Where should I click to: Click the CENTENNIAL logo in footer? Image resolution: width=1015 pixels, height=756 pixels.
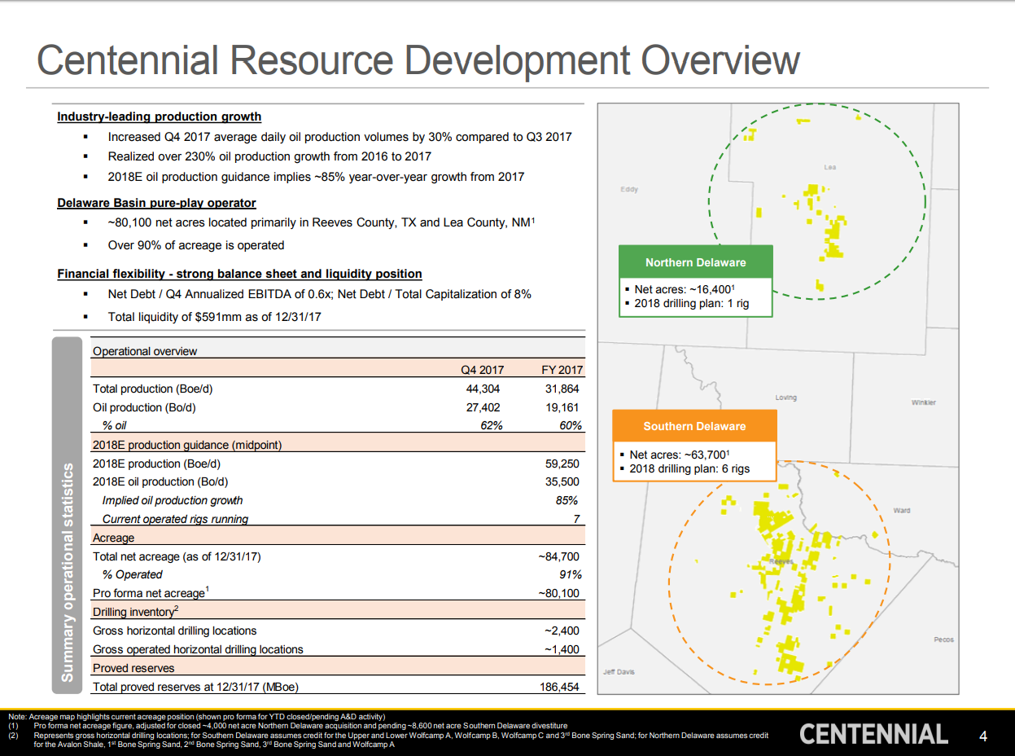pyautogui.click(x=874, y=735)
